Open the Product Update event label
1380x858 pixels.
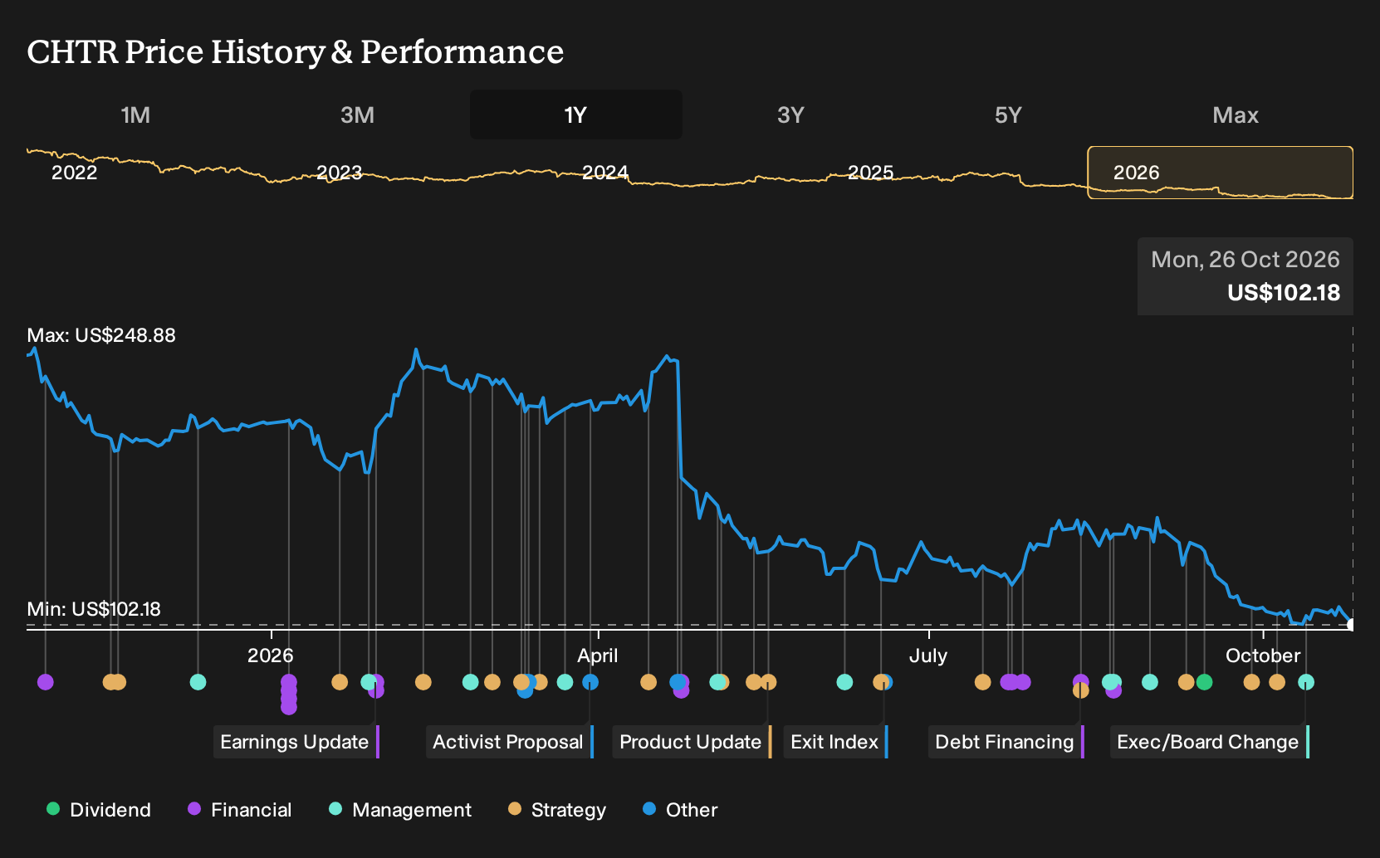coord(692,742)
